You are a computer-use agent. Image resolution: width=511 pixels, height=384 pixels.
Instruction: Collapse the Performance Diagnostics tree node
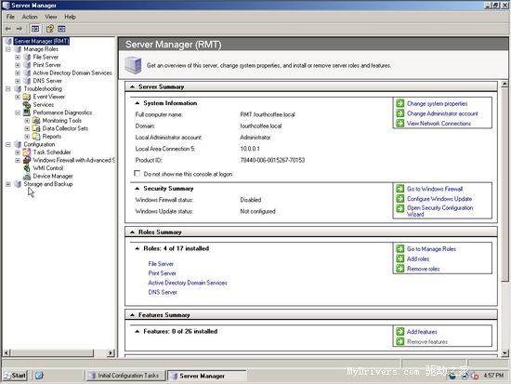tap(18, 113)
